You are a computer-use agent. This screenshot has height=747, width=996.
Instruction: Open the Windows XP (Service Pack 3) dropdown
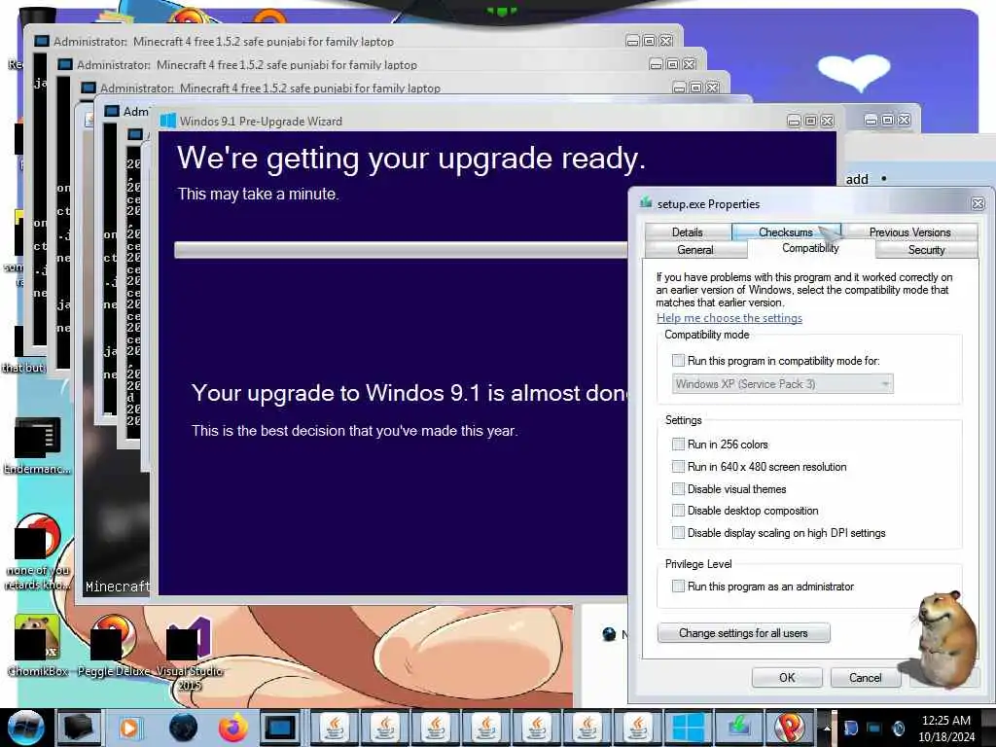pos(783,383)
